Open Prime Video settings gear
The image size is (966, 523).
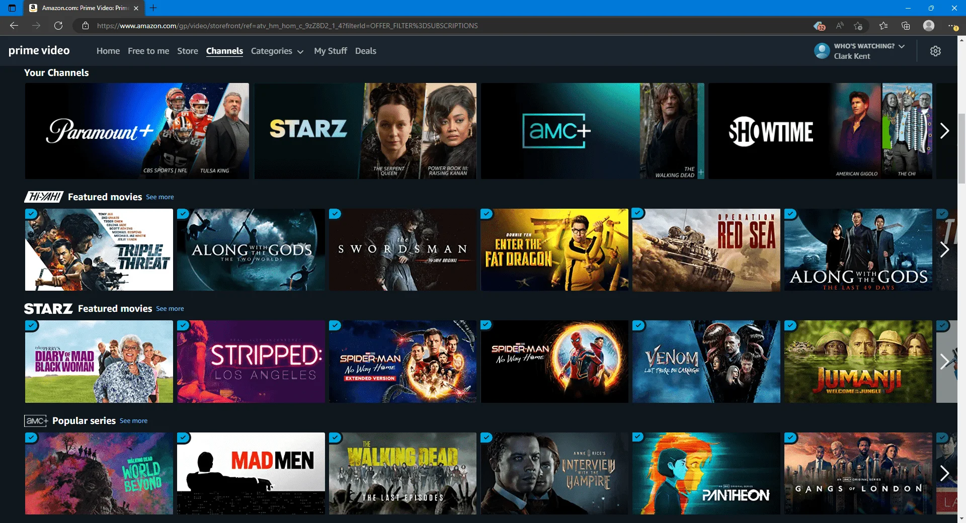pos(935,51)
